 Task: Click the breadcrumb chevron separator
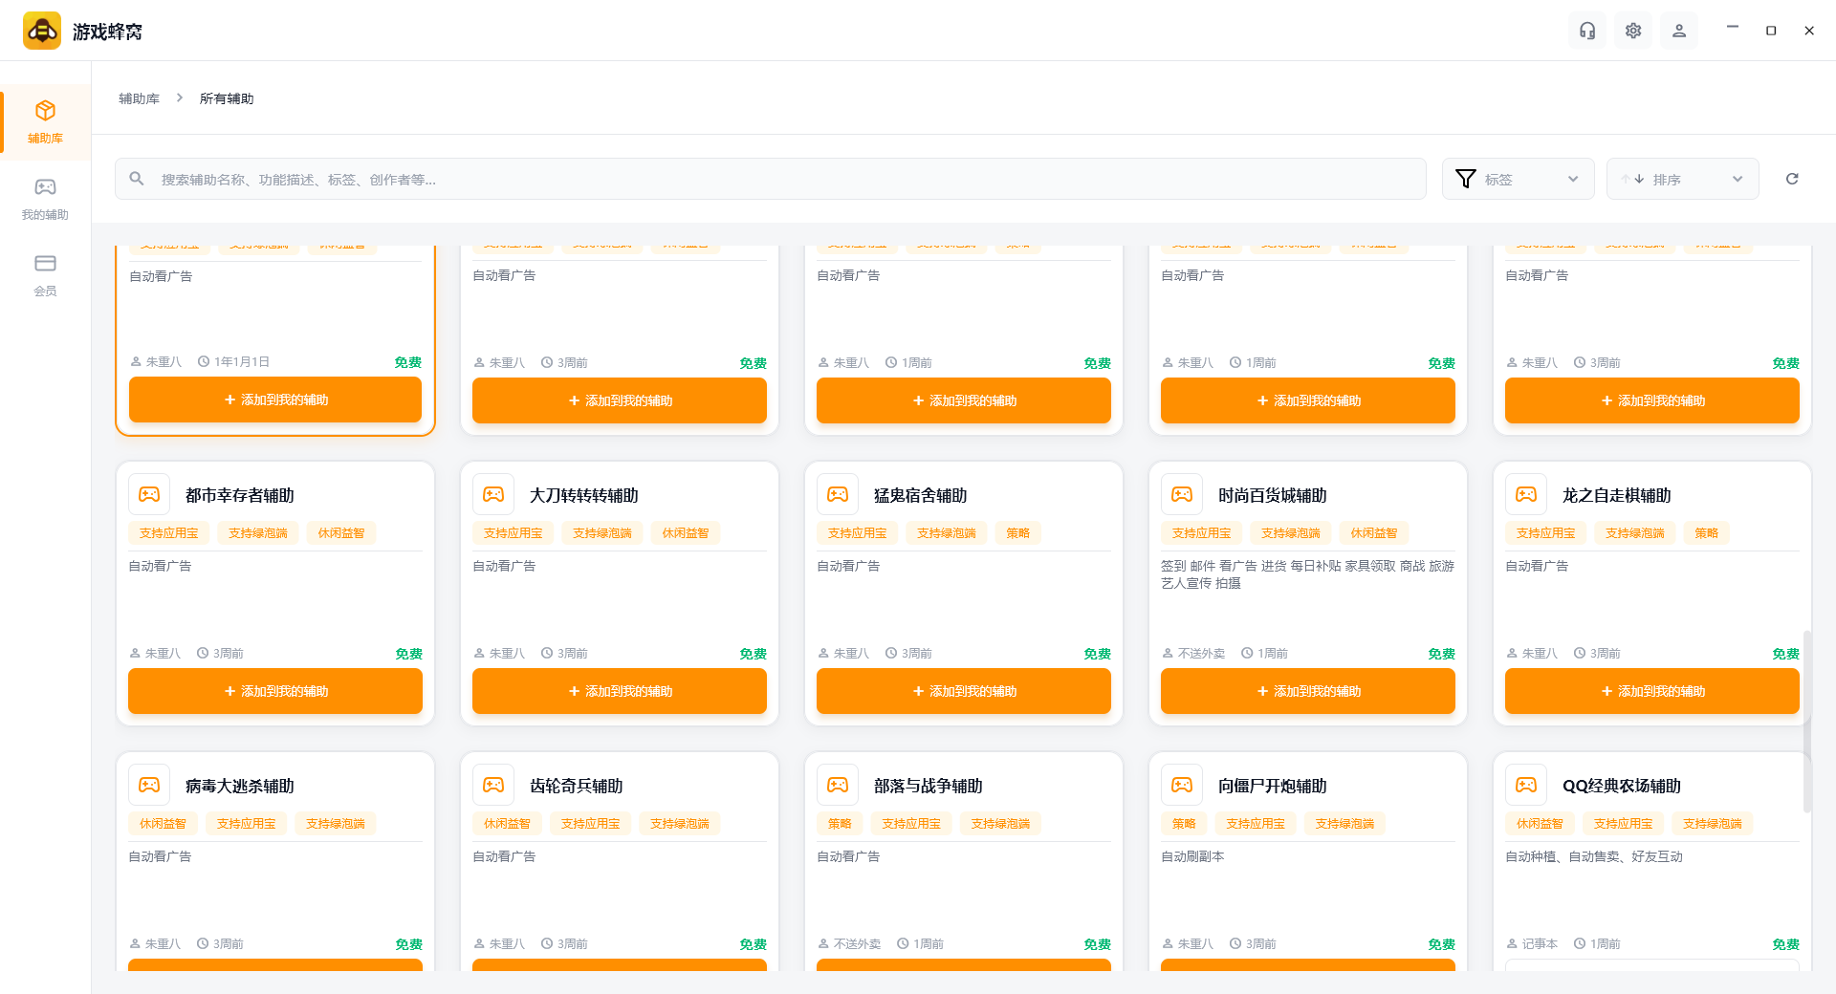tap(180, 98)
